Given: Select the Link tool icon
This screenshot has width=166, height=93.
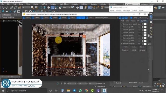Looking at the screenshot, I should (x=11, y=7).
